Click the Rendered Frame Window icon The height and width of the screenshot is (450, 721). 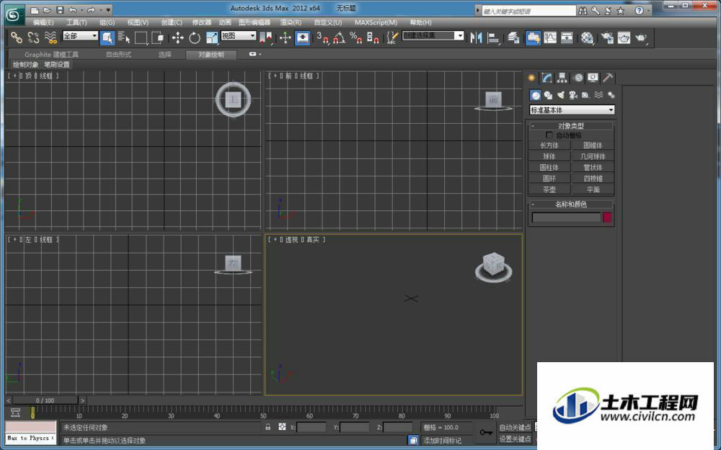point(624,37)
